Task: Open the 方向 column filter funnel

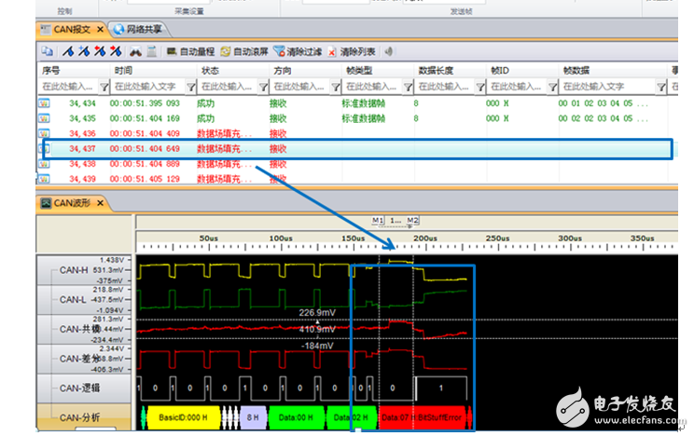Action: click(336, 87)
